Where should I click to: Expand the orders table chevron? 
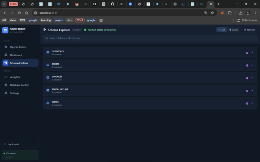[x=252, y=65]
